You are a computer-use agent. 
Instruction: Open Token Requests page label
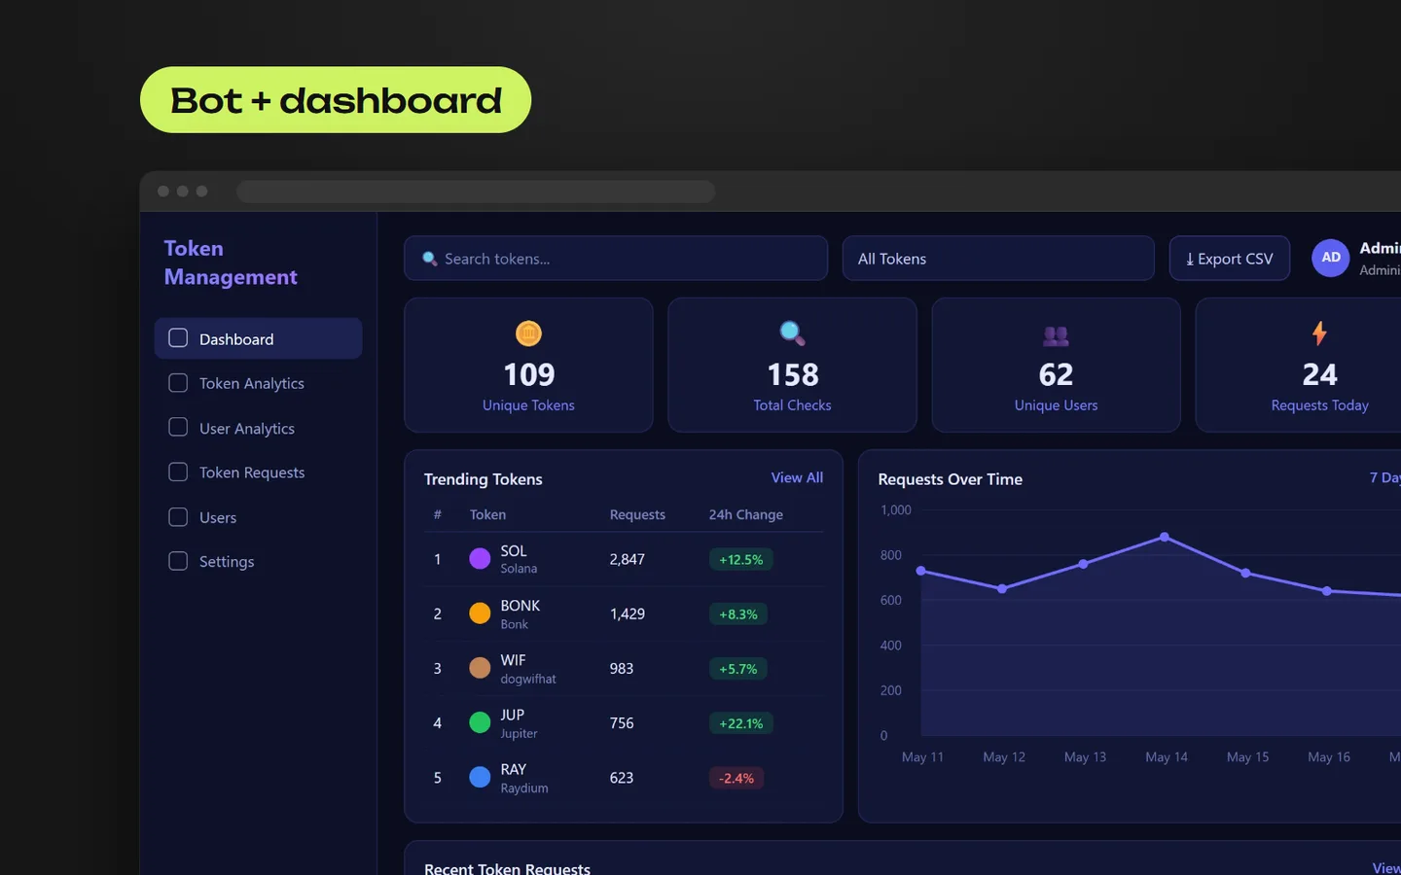pyautogui.click(x=252, y=472)
